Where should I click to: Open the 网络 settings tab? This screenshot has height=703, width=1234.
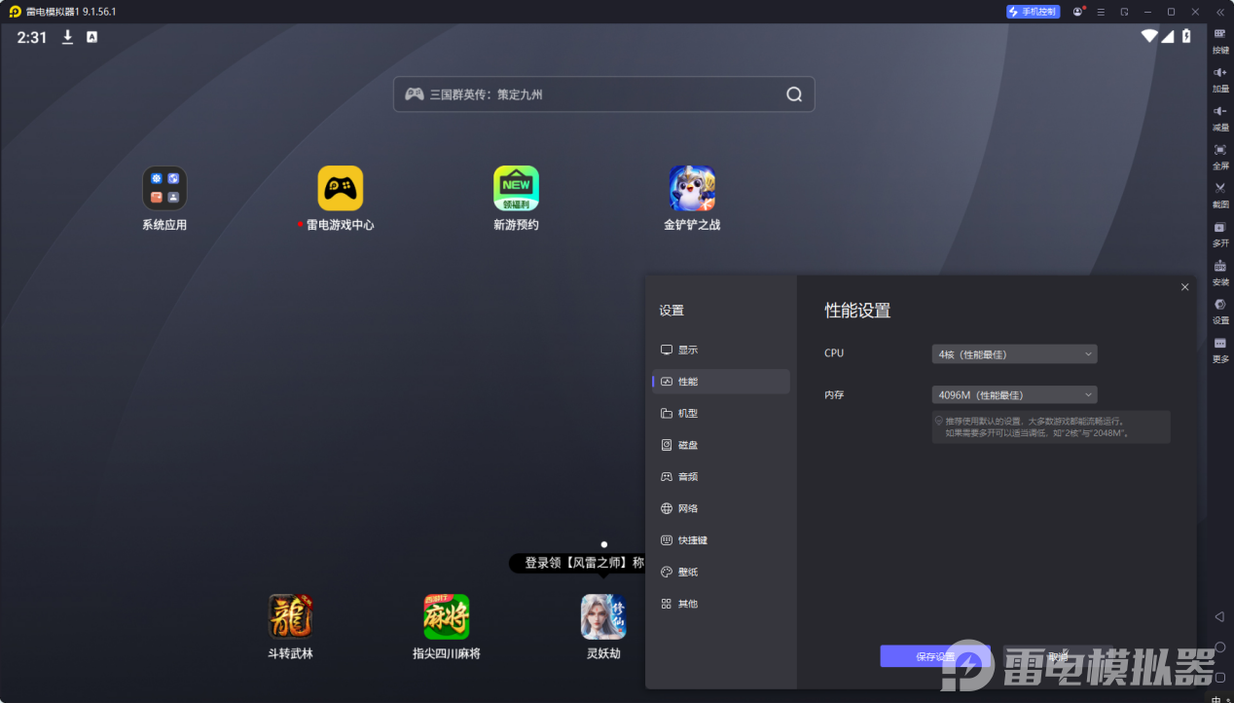coord(721,508)
